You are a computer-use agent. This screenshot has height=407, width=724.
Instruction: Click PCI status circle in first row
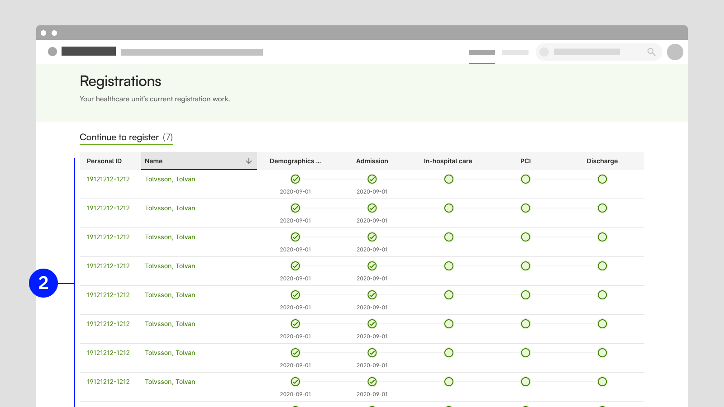click(525, 179)
